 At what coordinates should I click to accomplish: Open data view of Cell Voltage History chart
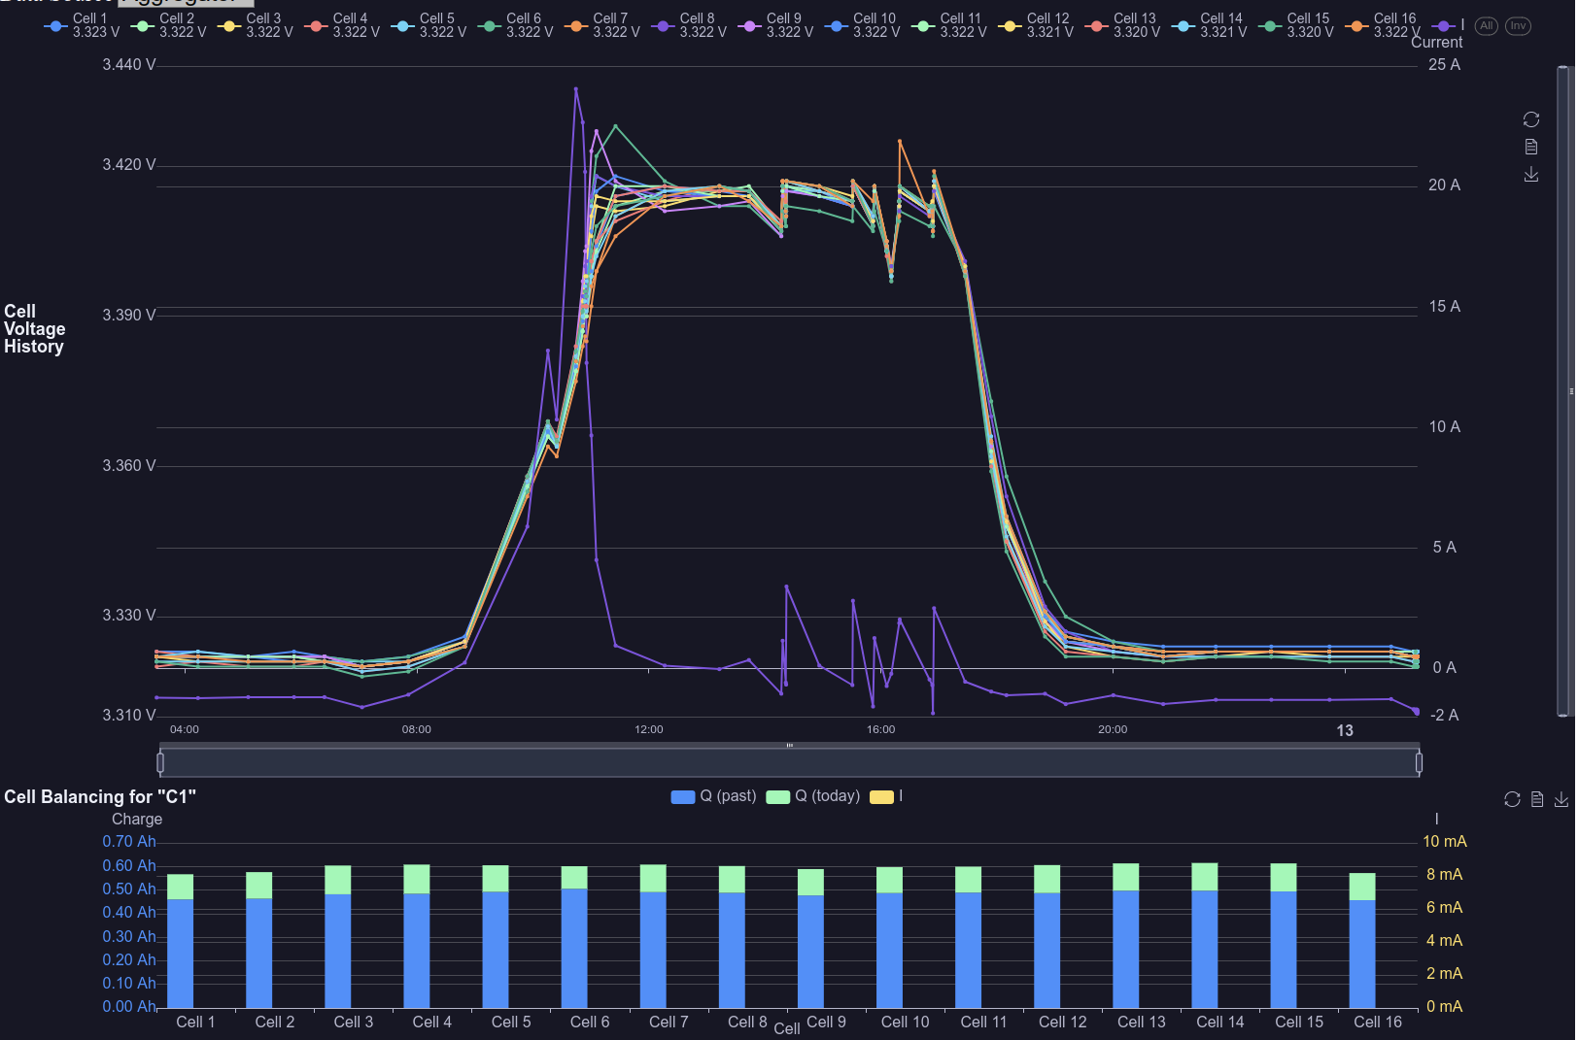coord(1531,147)
